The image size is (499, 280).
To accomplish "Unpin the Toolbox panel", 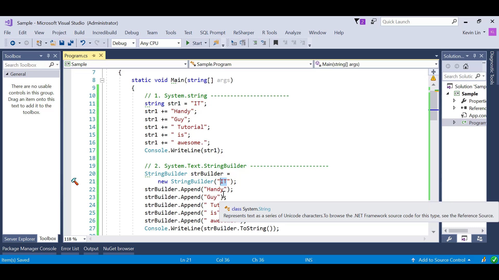I will click(x=48, y=56).
